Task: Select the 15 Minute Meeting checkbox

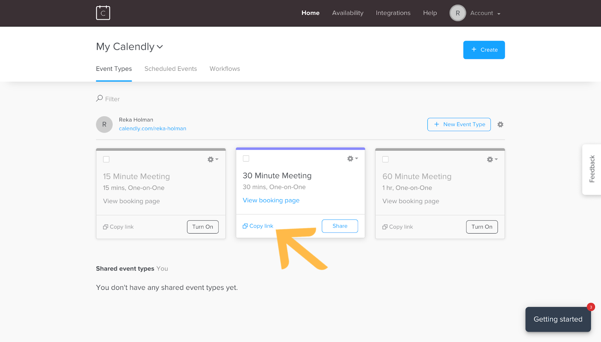Action: point(106,159)
